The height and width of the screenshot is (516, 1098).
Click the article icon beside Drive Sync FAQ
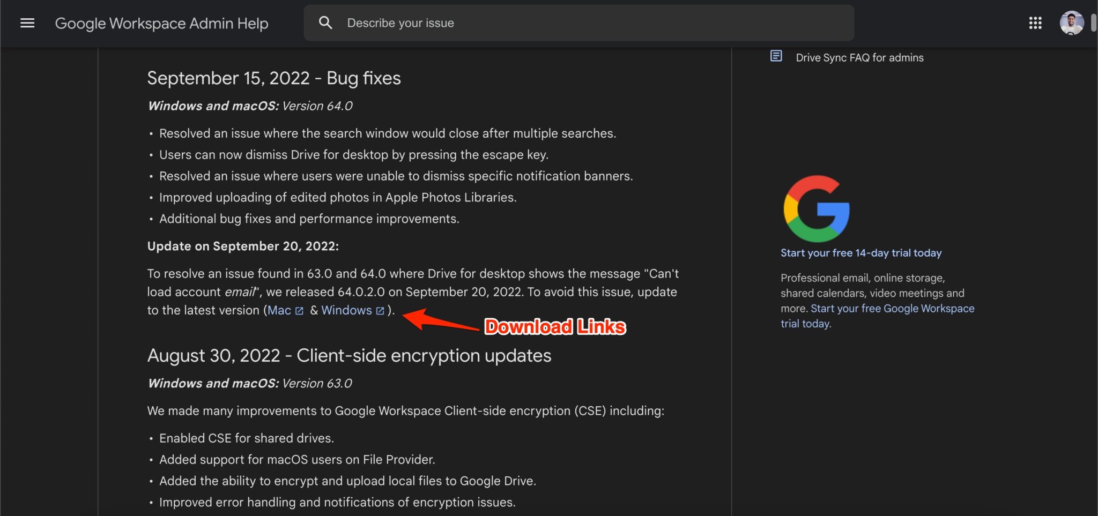(776, 56)
